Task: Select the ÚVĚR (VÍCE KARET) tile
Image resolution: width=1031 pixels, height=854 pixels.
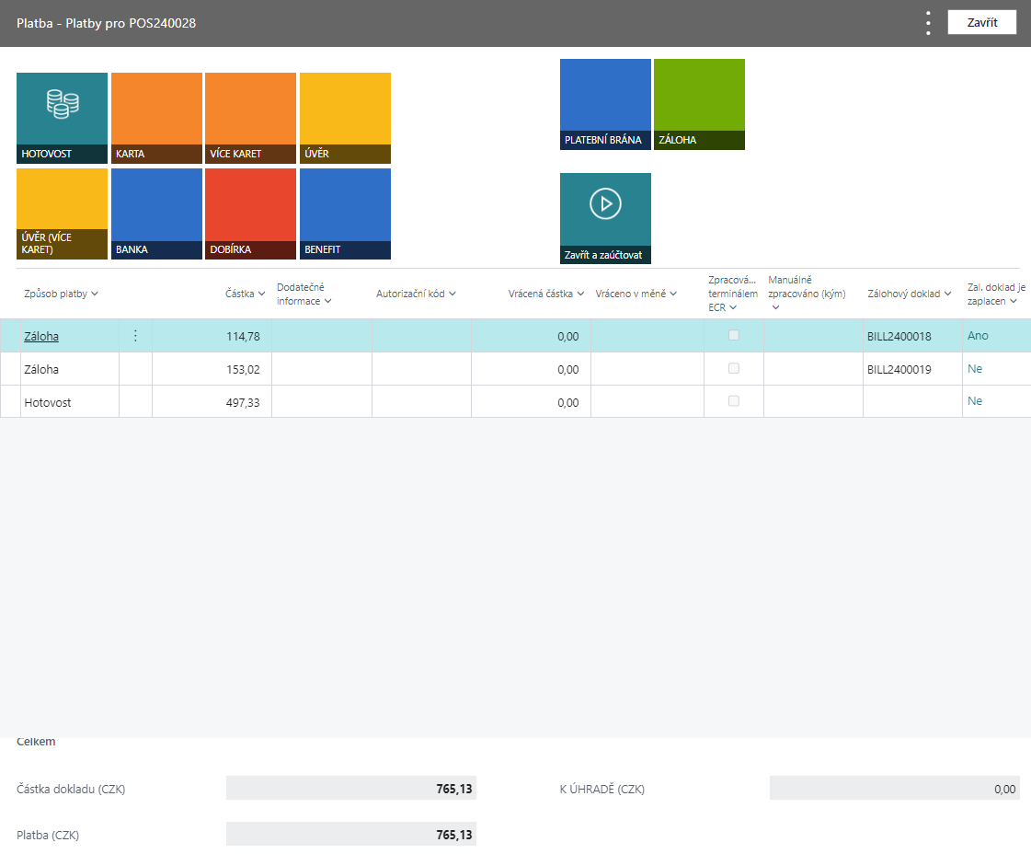Action: pyautogui.click(x=62, y=213)
